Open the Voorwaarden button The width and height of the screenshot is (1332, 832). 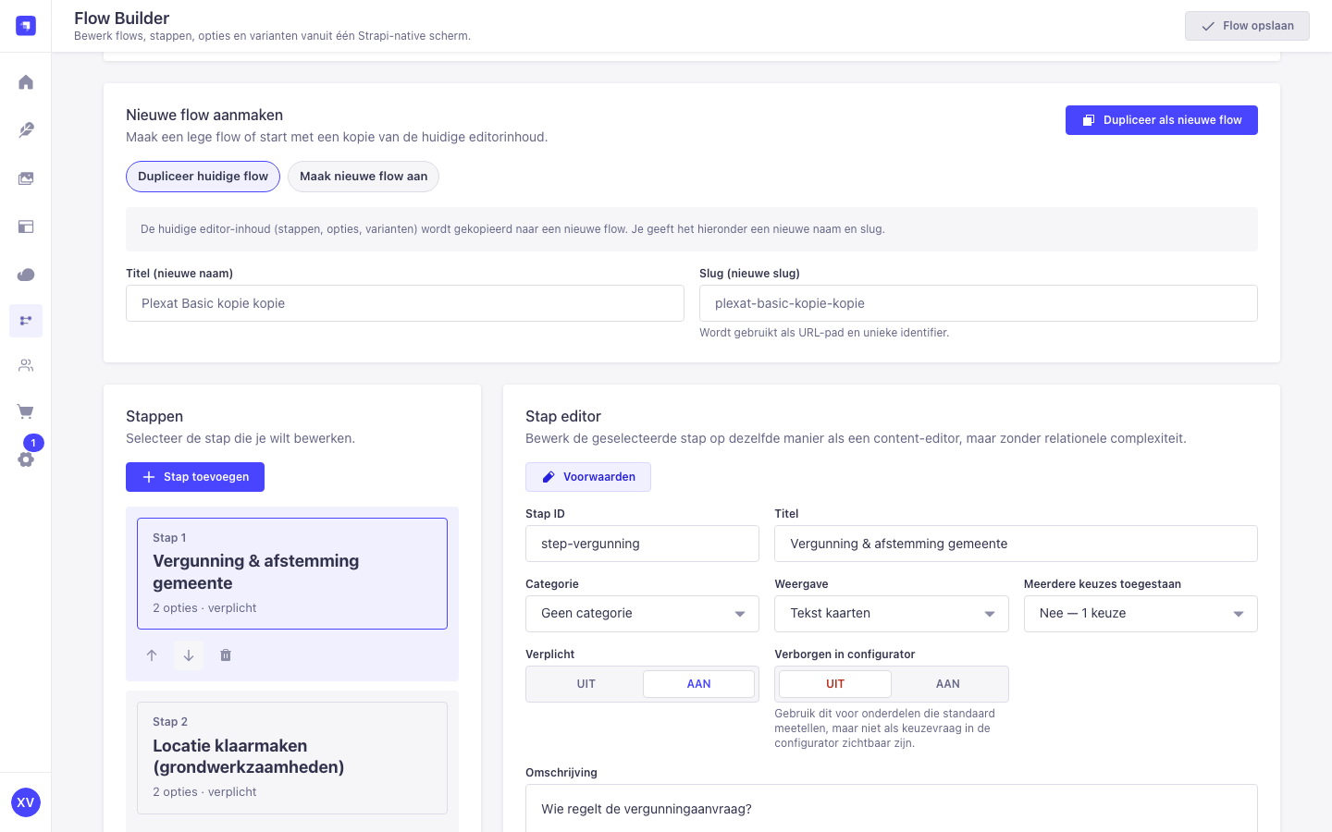pyautogui.click(x=588, y=477)
